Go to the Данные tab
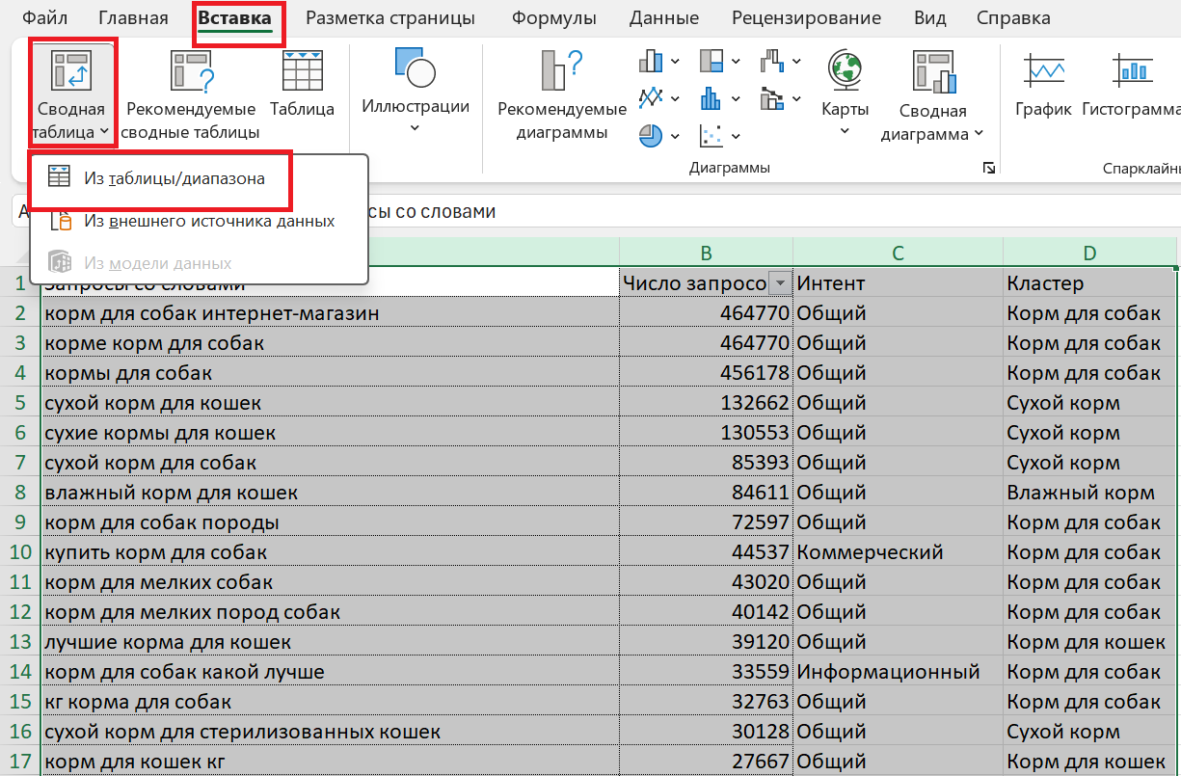Screen dimensions: 1181x776 [x=664, y=18]
